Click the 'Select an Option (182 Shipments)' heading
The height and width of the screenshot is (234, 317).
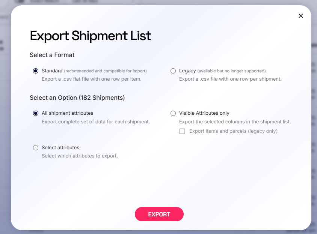pyautogui.click(x=77, y=98)
